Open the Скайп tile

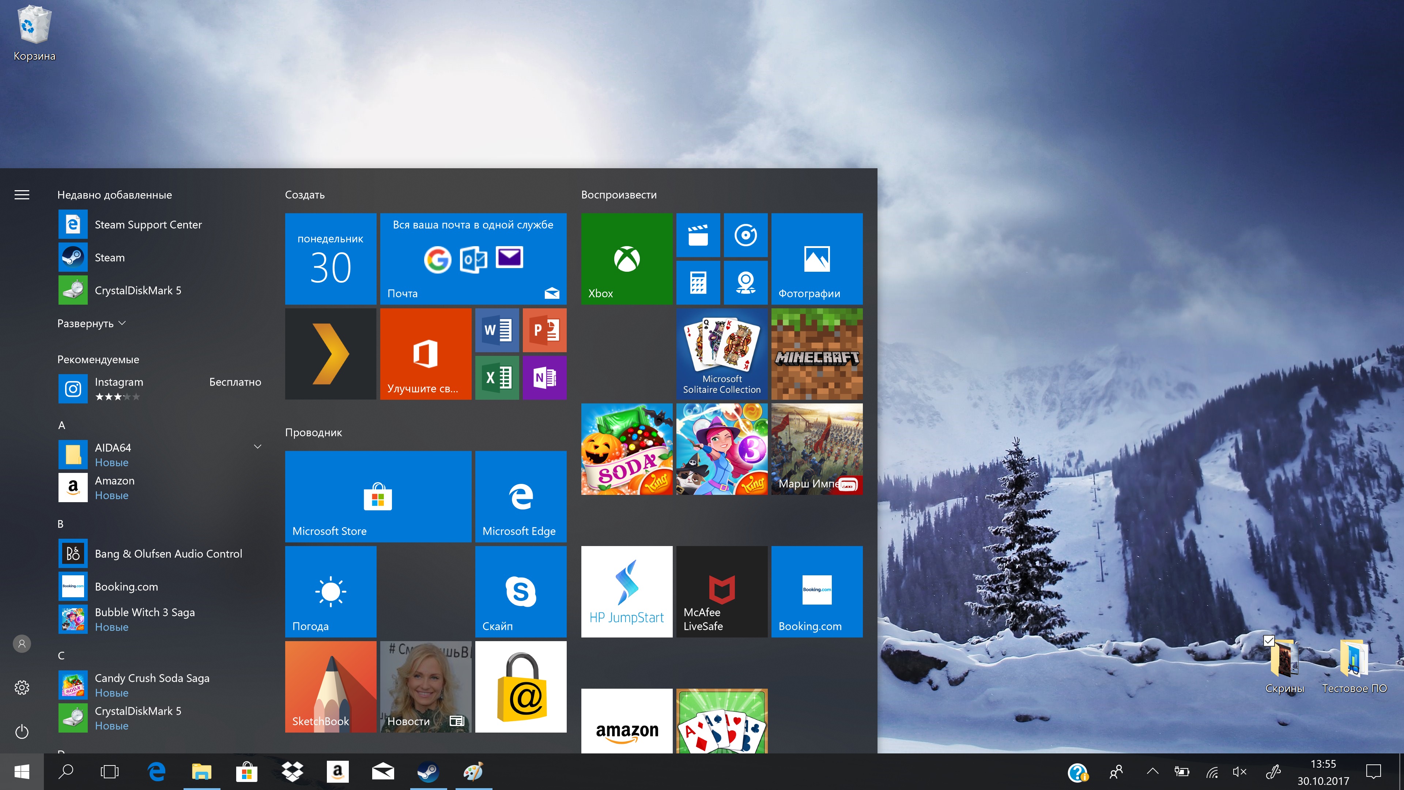coord(521,591)
